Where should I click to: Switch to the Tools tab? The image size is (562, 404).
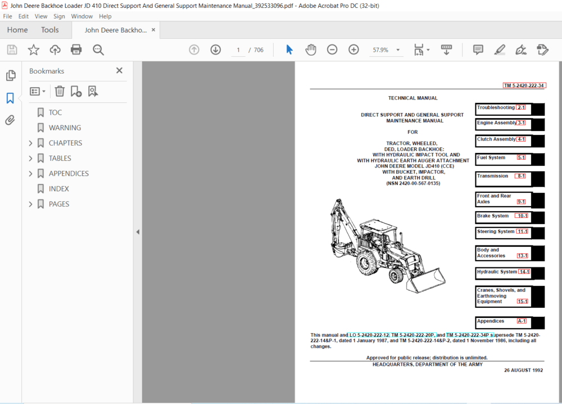point(50,30)
